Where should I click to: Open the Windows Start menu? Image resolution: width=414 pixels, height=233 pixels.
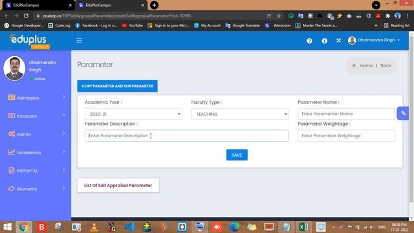pyautogui.click(x=7, y=227)
